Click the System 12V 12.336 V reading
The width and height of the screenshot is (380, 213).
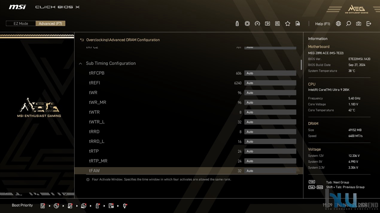coord(354,156)
